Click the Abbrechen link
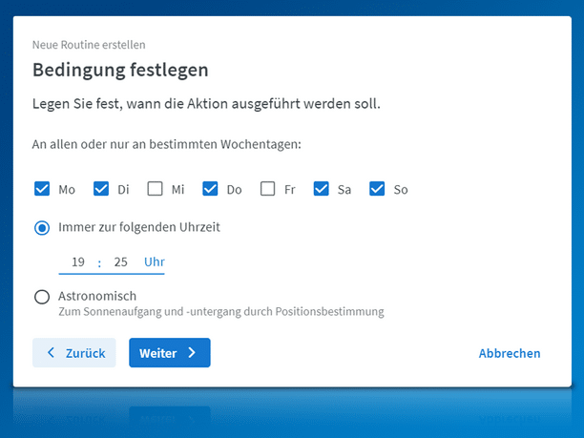Image resolution: width=584 pixels, height=438 pixels. point(509,353)
